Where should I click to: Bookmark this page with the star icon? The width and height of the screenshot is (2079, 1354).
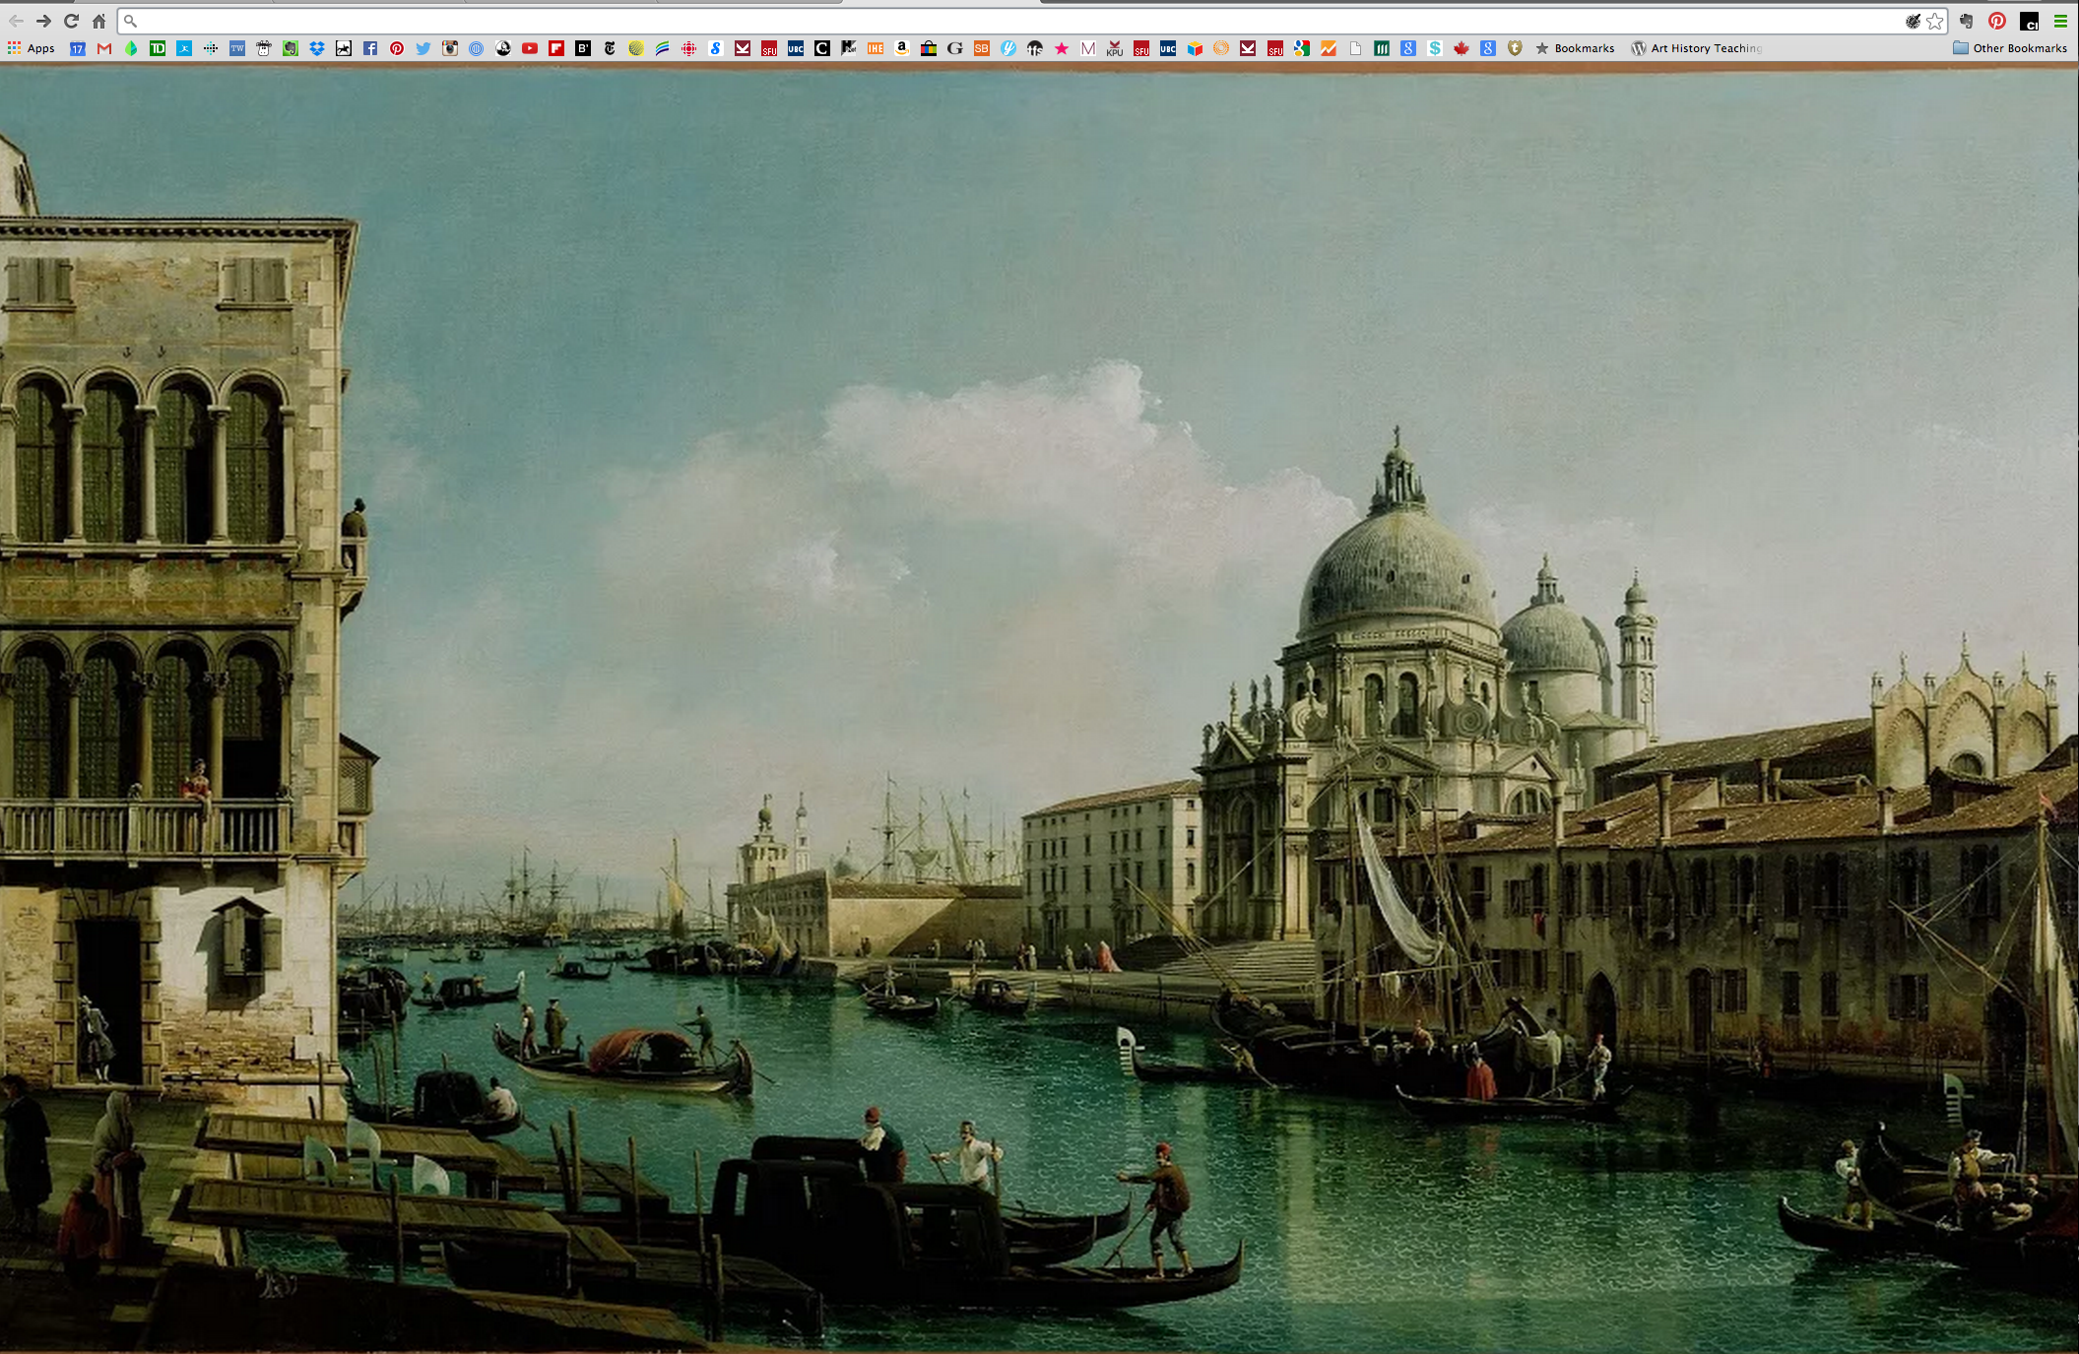coord(1935,21)
